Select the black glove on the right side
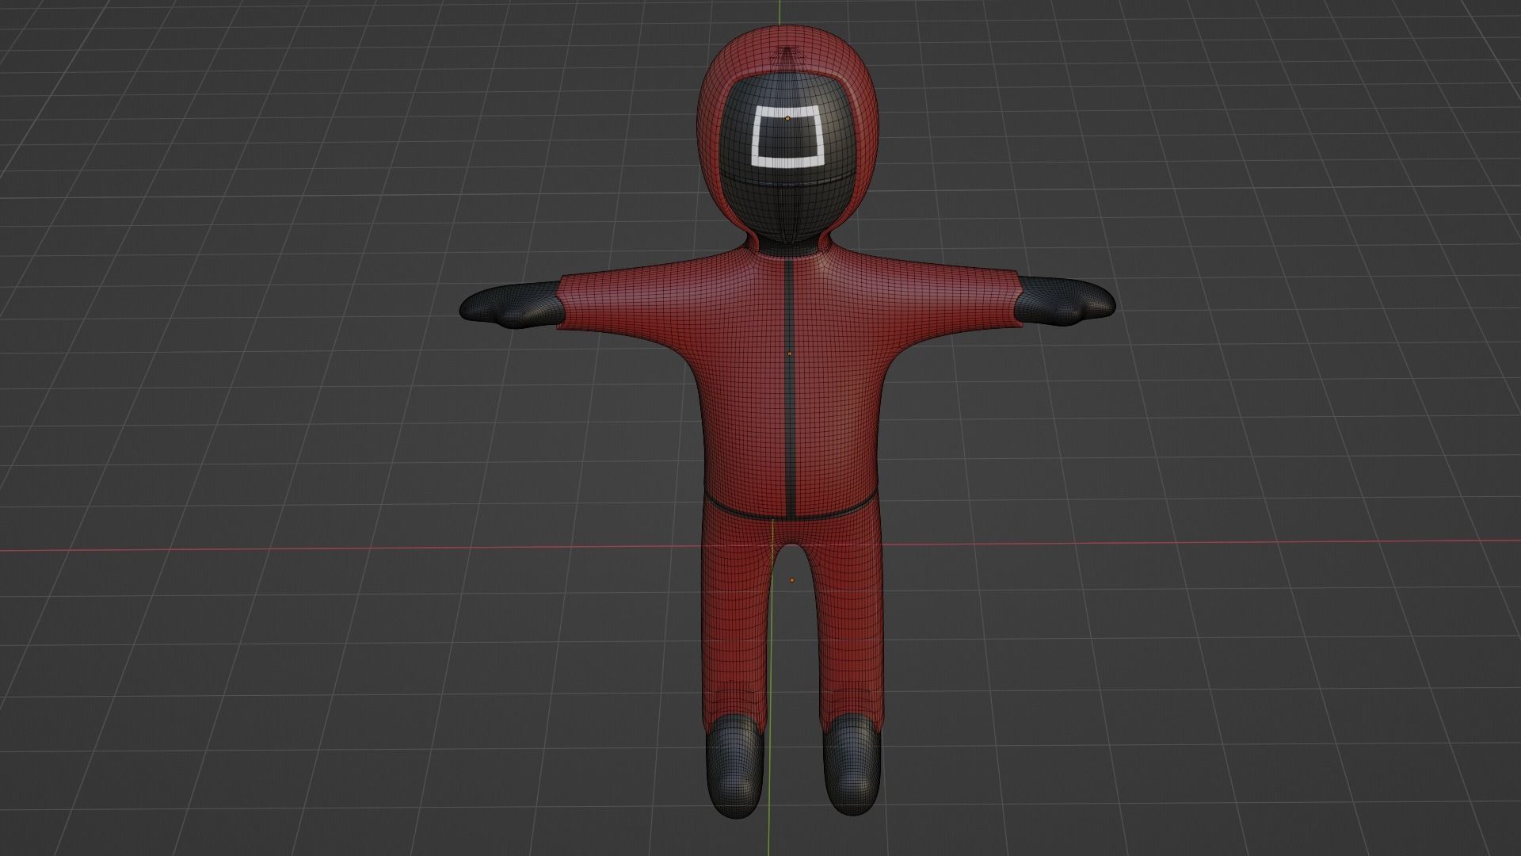Viewport: 1521px width, 856px height. pos(1066,303)
